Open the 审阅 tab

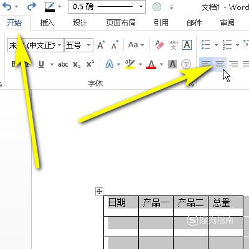227,22
